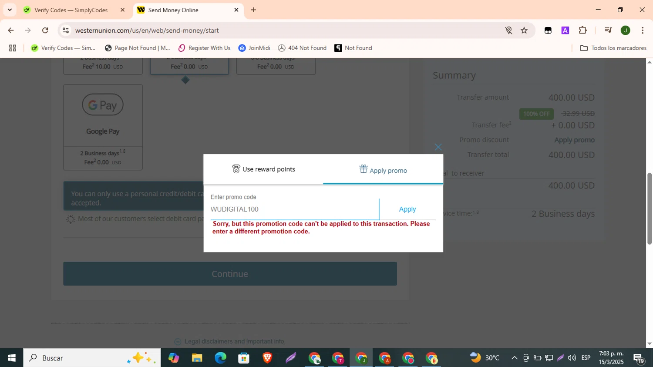The width and height of the screenshot is (653, 367).
Task: Bookmark this page with star
Action: [524, 30]
